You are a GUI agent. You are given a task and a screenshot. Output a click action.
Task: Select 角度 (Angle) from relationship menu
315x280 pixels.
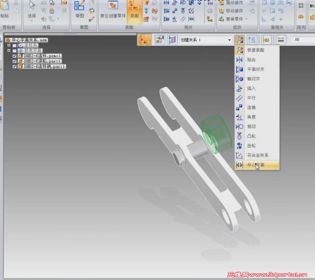pyautogui.click(x=257, y=117)
